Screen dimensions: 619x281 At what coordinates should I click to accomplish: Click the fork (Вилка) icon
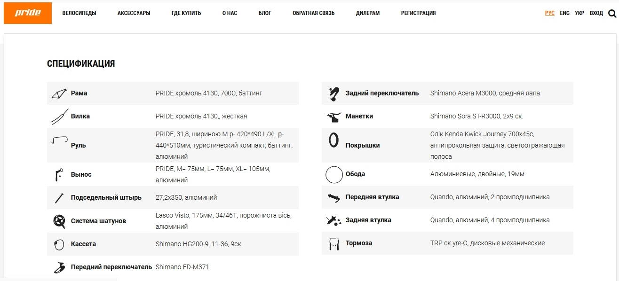(59, 117)
